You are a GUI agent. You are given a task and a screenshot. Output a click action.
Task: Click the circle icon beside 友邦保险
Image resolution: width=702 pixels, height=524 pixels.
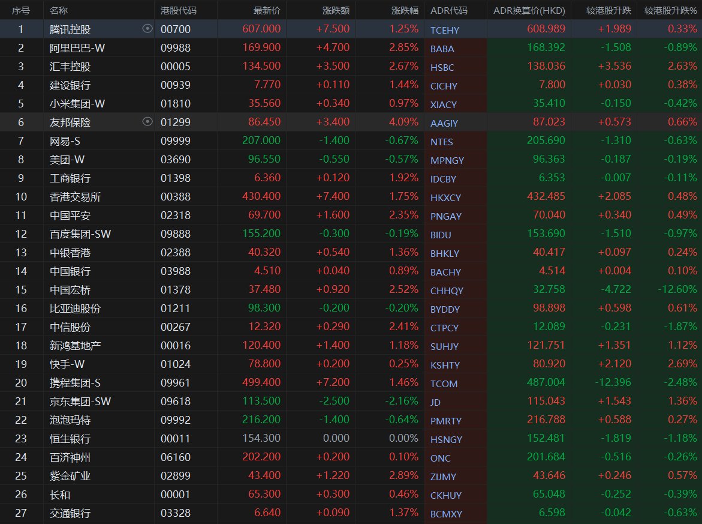coord(147,122)
